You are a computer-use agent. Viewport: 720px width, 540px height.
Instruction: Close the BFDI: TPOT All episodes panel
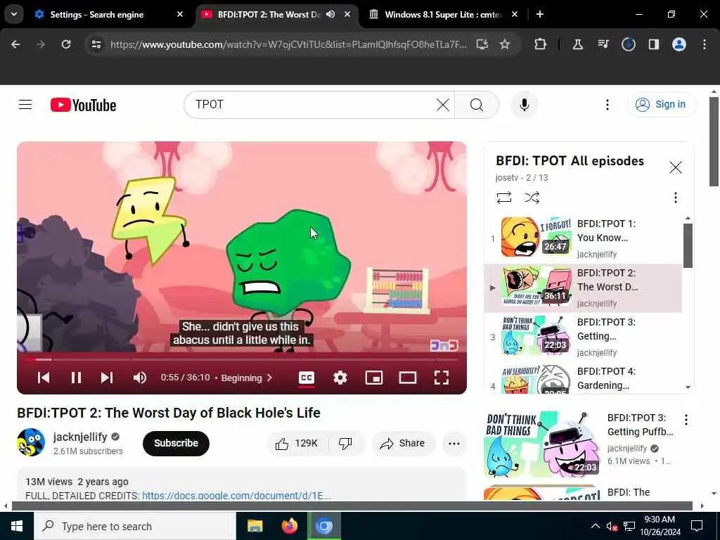[675, 167]
